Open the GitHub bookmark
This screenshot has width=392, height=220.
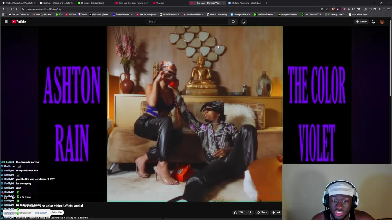(x=217, y=14)
